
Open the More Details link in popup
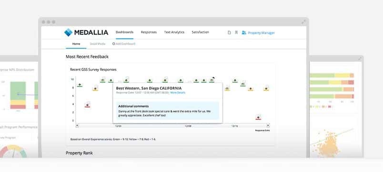(178, 93)
